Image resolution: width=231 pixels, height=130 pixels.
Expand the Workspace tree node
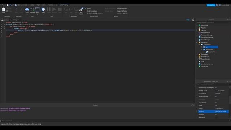tap(197, 25)
